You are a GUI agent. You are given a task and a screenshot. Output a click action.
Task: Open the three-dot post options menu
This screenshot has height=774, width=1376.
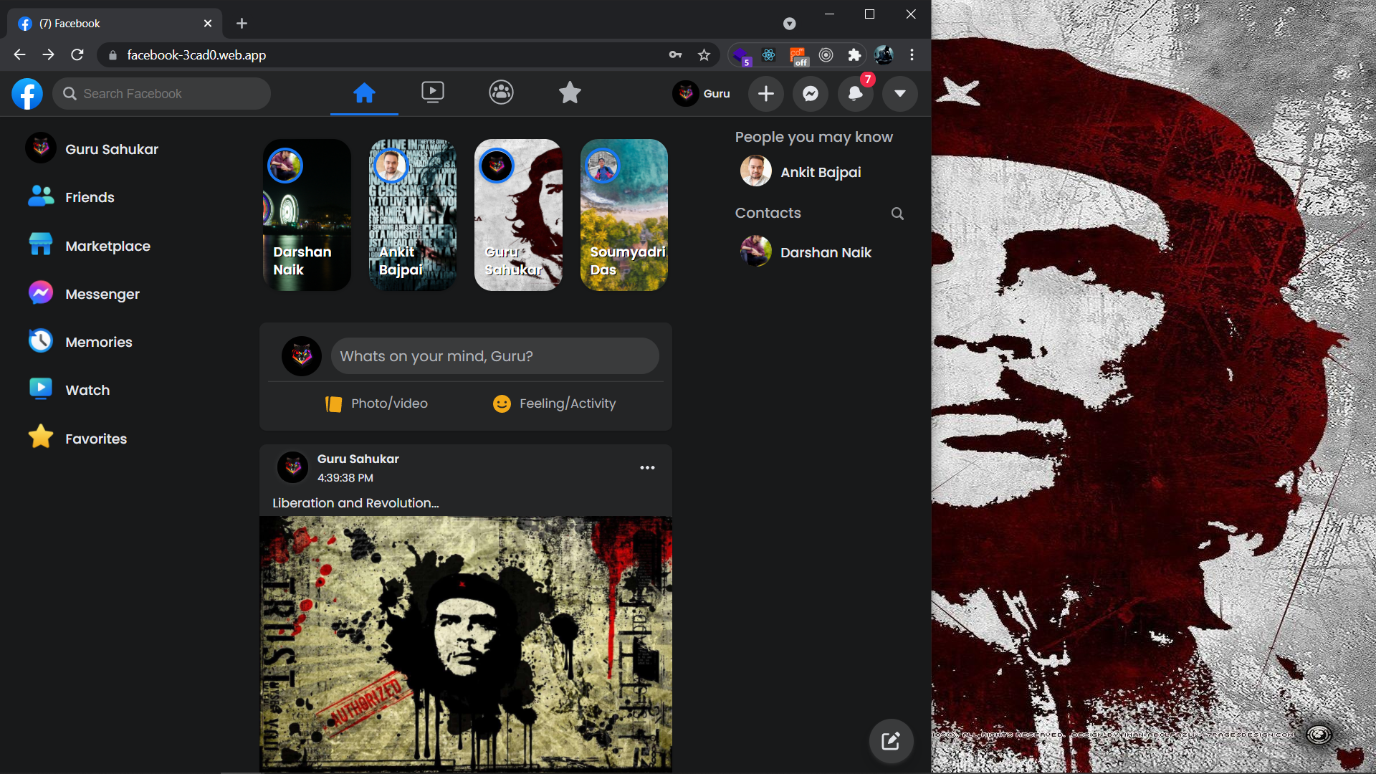(647, 468)
